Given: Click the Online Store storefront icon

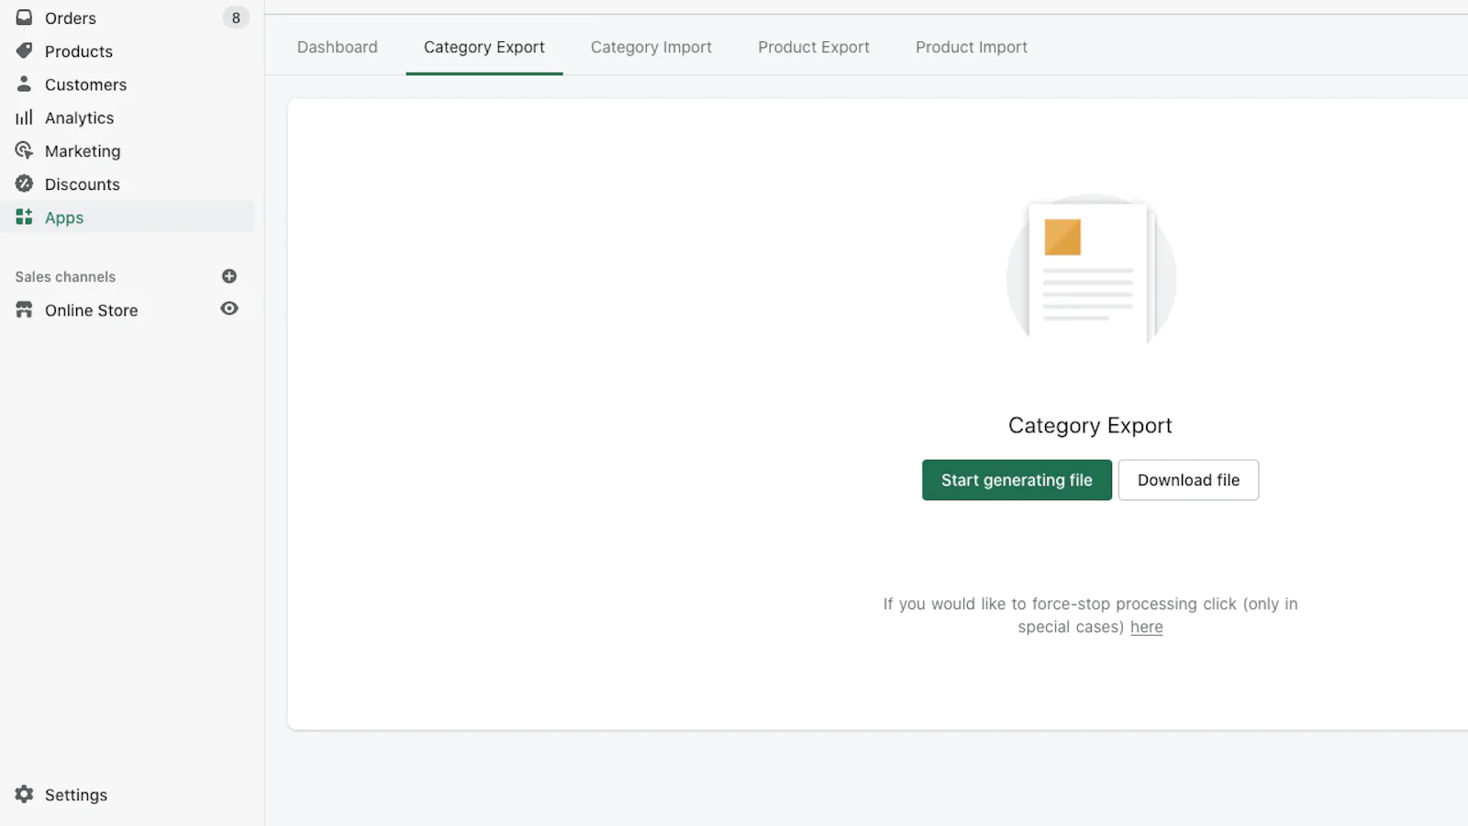Looking at the screenshot, I should click(24, 310).
